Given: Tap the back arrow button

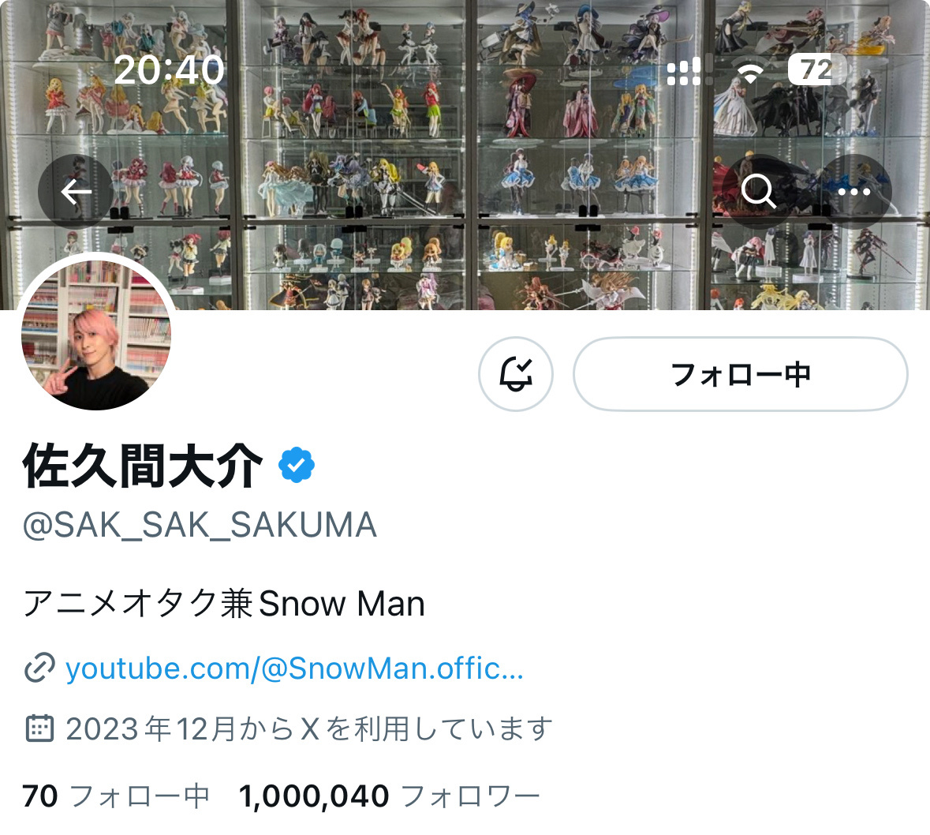Looking at the screenshot, I should [76, 192].
